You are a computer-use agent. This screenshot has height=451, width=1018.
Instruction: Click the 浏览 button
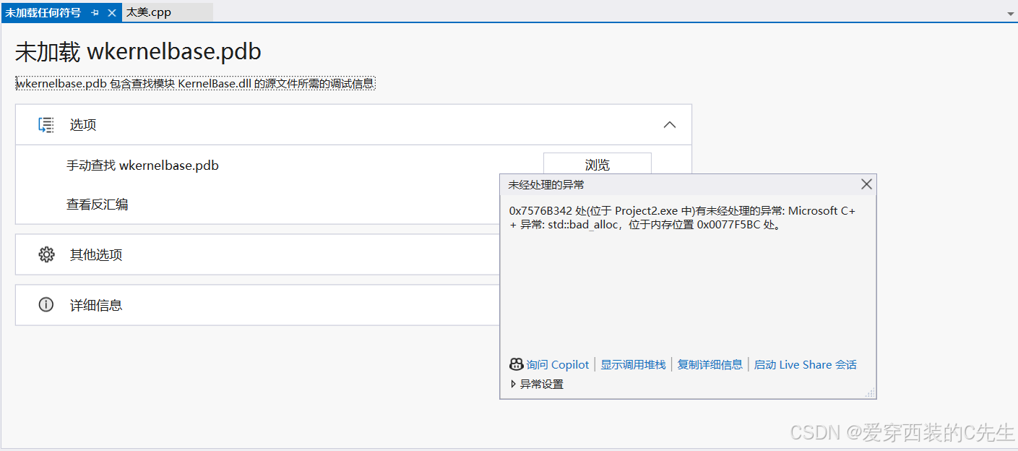tap(597, 164)
